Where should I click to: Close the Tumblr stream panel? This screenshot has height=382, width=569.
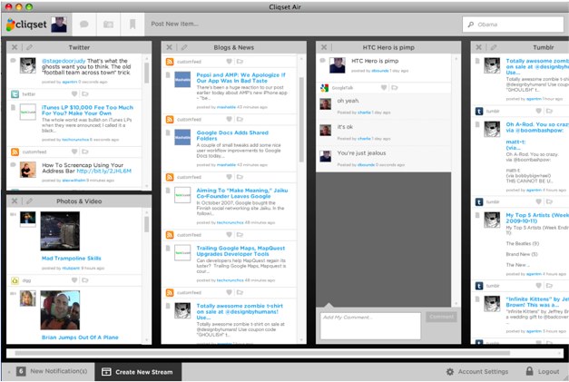point(478,47)
